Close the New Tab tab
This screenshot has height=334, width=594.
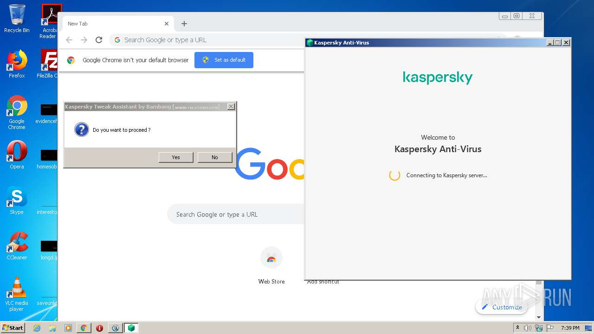click(x=167, y=24)
